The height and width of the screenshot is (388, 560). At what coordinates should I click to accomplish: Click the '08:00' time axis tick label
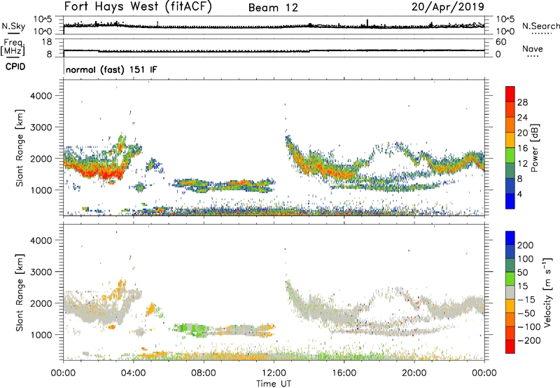pyautogui.click(x=204, y=373)
